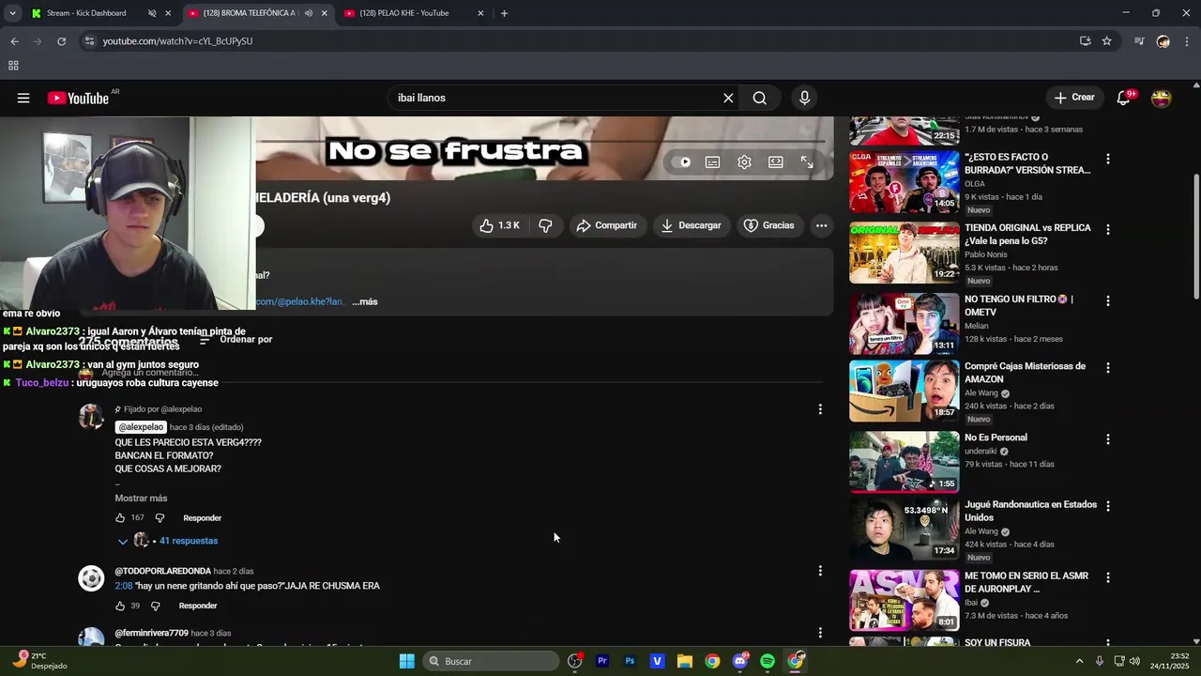Open Spotify from the taskbar
This screenshot has width=1201, height=676.
click(768, 661)
